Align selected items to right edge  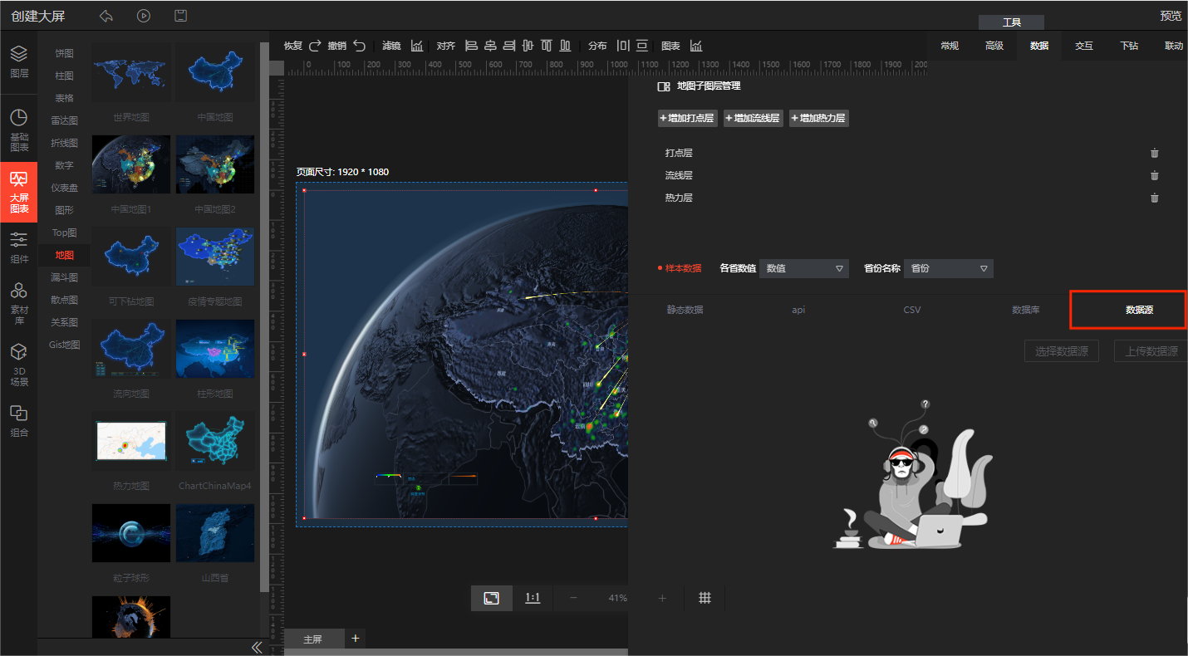(509, 46)
